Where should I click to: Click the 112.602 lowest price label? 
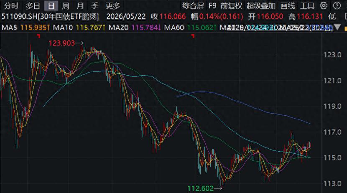[201, 188]
